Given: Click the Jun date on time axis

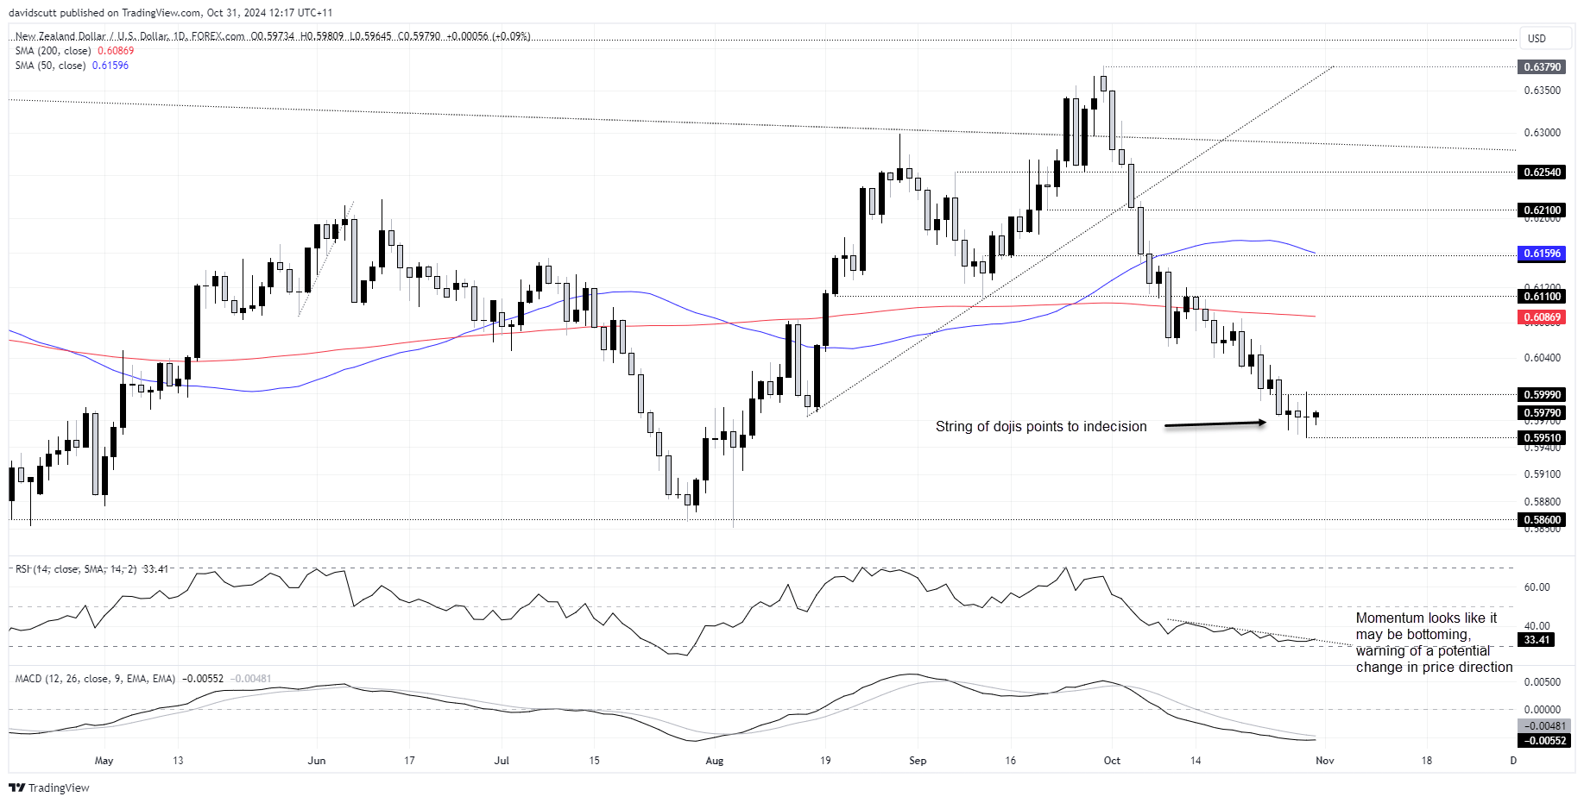Looking at the screenshot, I should point(317,761).
